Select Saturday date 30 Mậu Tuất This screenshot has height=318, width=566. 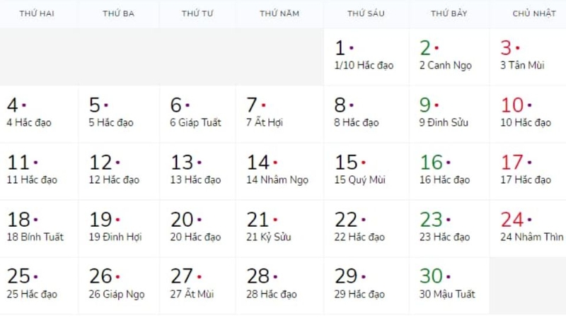tap(449, 285)
